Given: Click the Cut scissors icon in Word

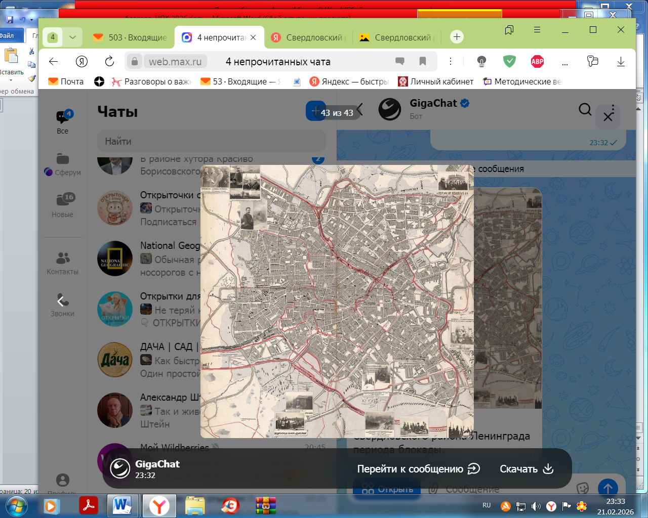Looking at the screenshot, I should pyautogui.click(x=32, y=51).
